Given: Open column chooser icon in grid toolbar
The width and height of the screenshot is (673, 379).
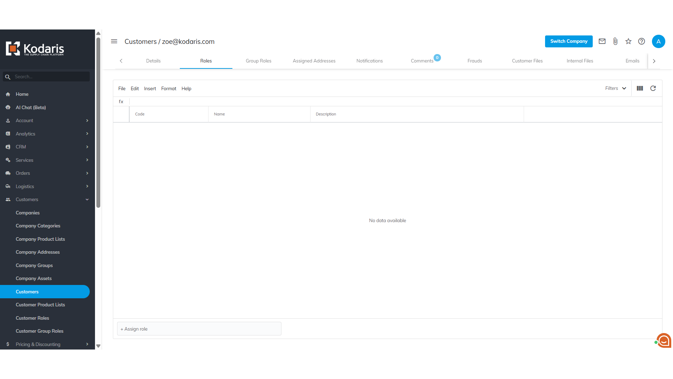Looking at the screenshot, I should (x=640, y=88).
